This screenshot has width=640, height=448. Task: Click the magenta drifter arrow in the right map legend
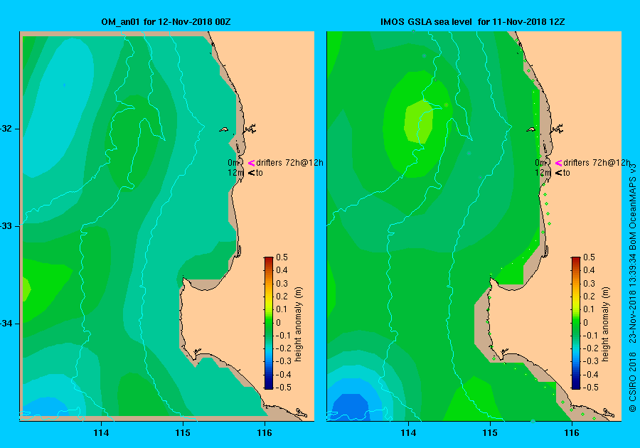click(558, 163)
